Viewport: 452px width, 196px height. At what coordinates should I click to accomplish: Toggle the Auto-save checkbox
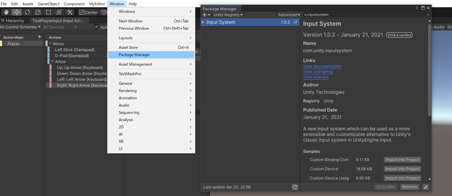tap(97, 27)
